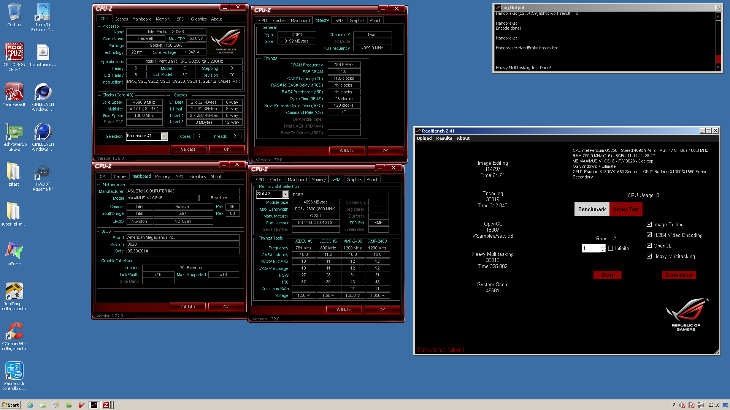Click Show Desktop button at taskbar end

(x=726, y=405)
